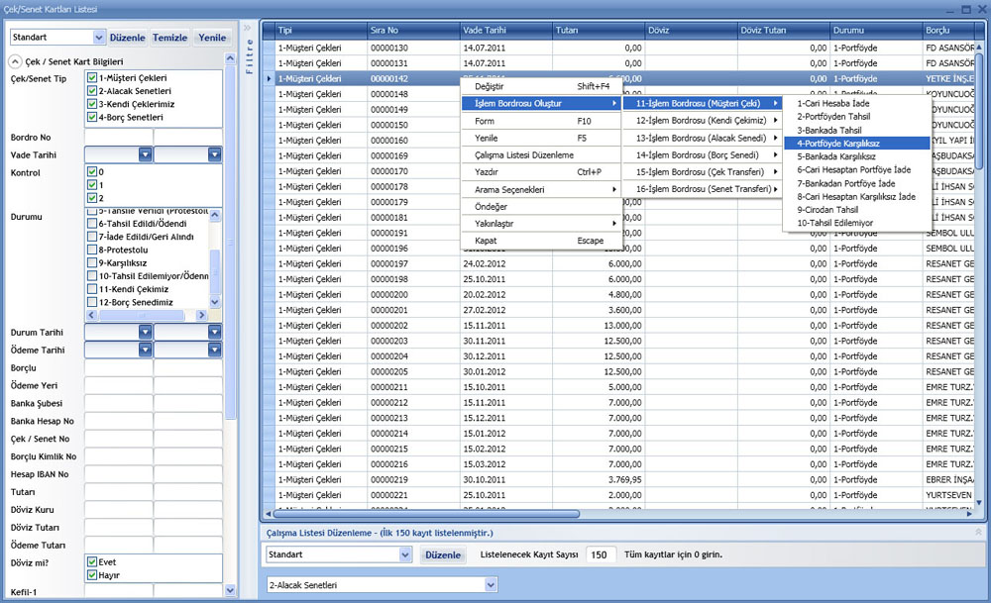The image size is (991, 603).
Task: Click the grid's vertical scrollbar thumb
Action: [x=978, y=111]
